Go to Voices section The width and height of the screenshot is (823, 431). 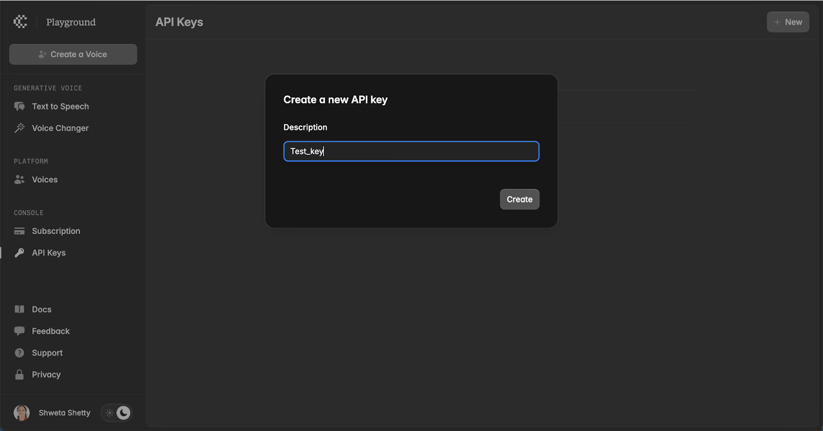pos(45,179)
